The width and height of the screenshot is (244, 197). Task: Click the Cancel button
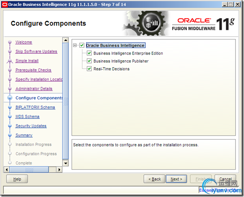pyautogui.click(x=225, y=179)
